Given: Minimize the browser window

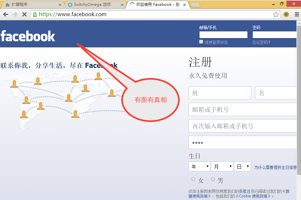Looking at the screenshot, I should (273, 4).
